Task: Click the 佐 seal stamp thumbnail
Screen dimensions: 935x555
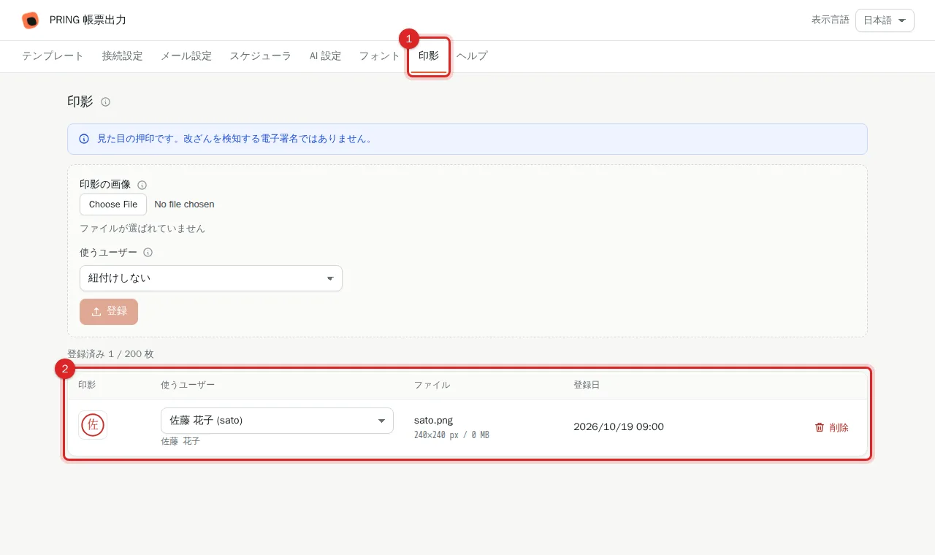Action: 93,425
